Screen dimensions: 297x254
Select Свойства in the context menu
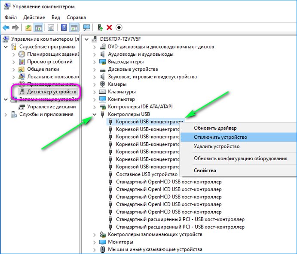tap(205, 170)
